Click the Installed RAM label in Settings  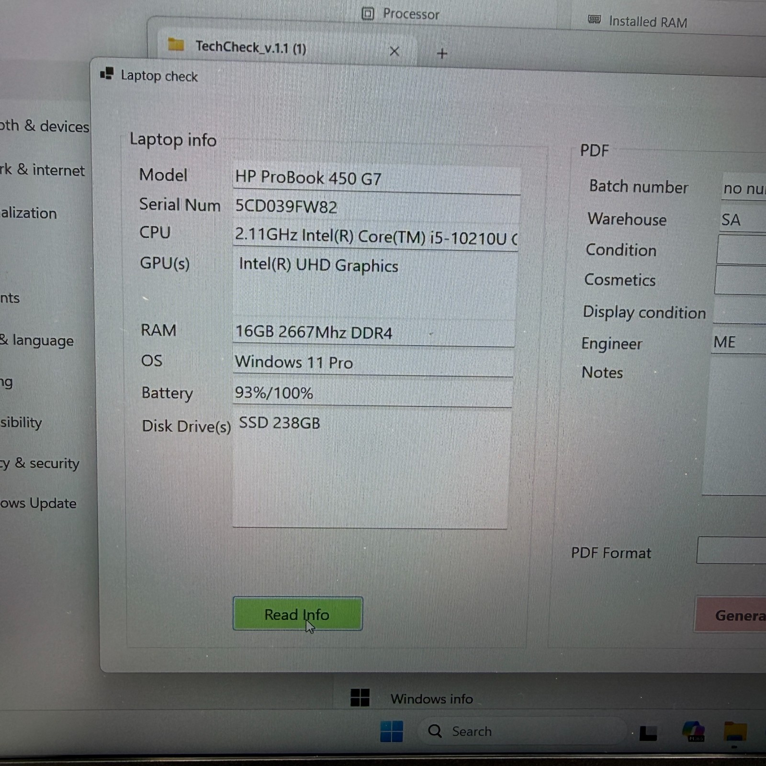tap(648, 22)
